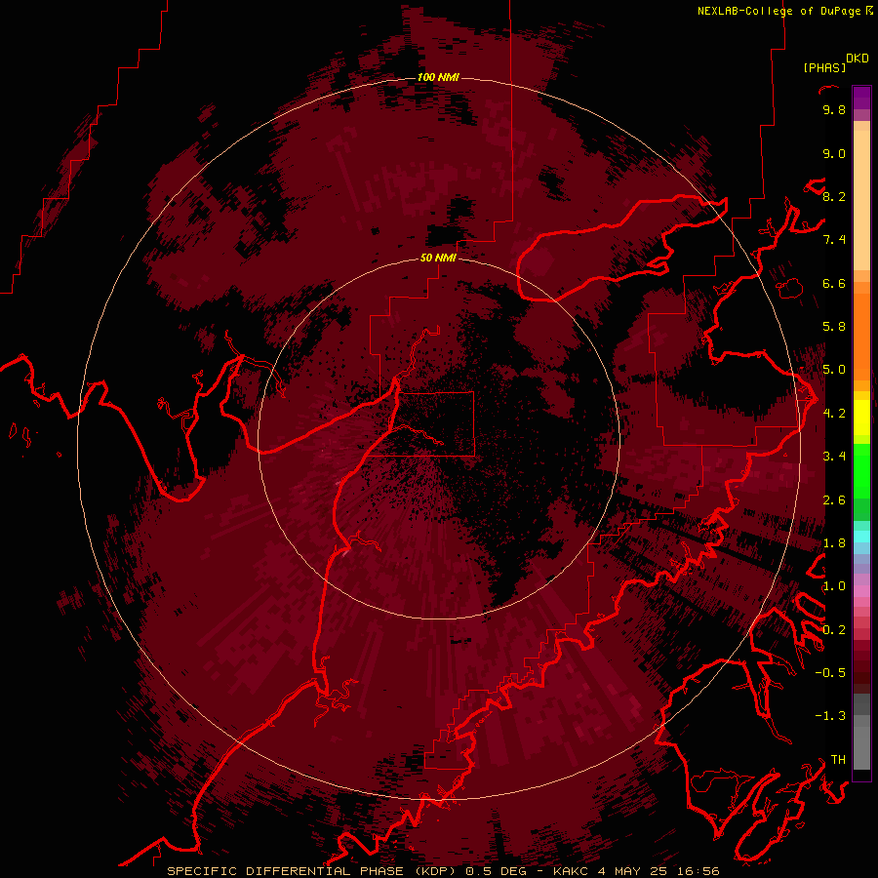Click the DKD label above the color scale
Screen dimensions: 878x878
point(858,59)
